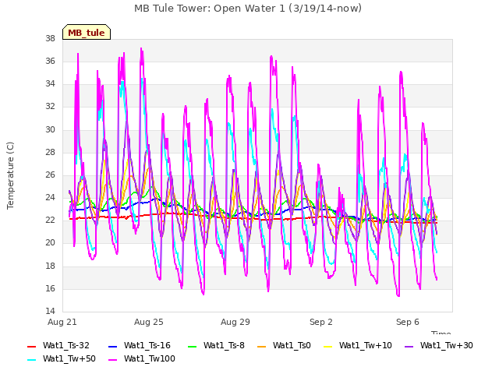Image resolution: width=499 pixels, height=374 pixels.
Task: Select the Wat1_Ts-8 legend label
Action: tap(224, 345)
